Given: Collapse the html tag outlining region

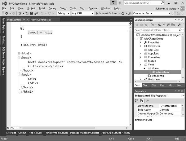Looking at the screenshot, I should [x=19, y=54].
